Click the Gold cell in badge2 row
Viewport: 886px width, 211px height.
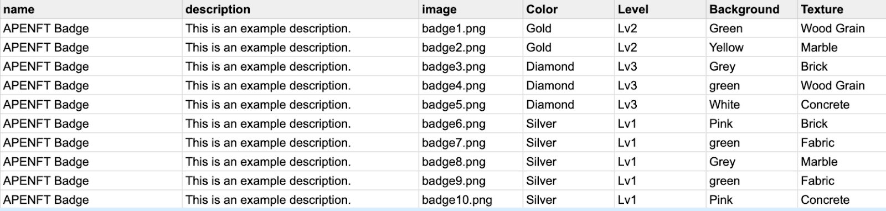569,48
